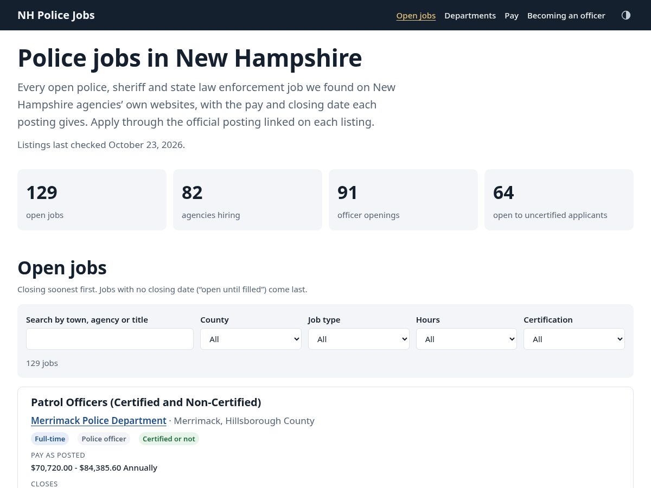Screen dimensions: 651x488
Task: Click the Full-time tag
Action: [50, 439]
